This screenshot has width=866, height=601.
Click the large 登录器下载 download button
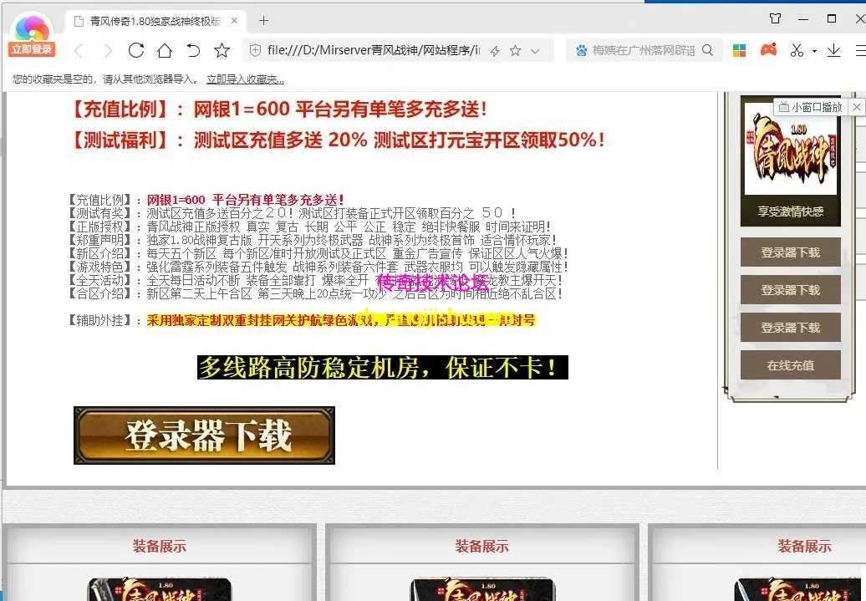pos(203,435)
